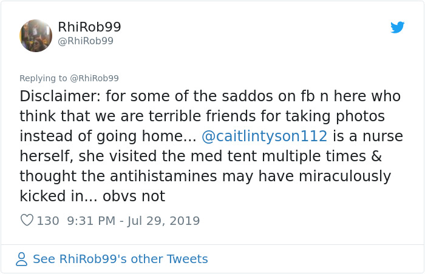Click the word antihistamines in the tweet

point(163,176)
